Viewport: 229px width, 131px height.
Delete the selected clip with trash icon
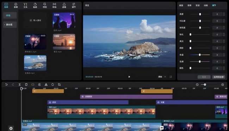coord(26,85)
